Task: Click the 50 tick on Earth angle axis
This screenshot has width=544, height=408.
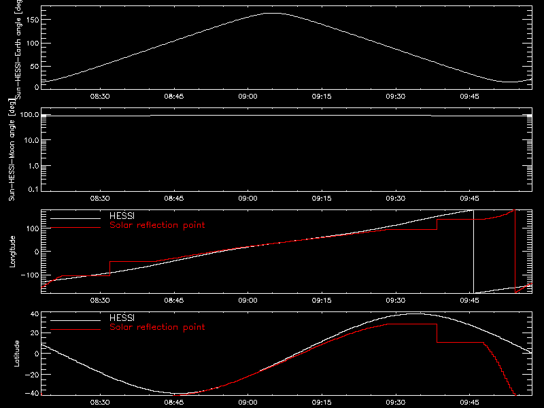Action: 35,66
